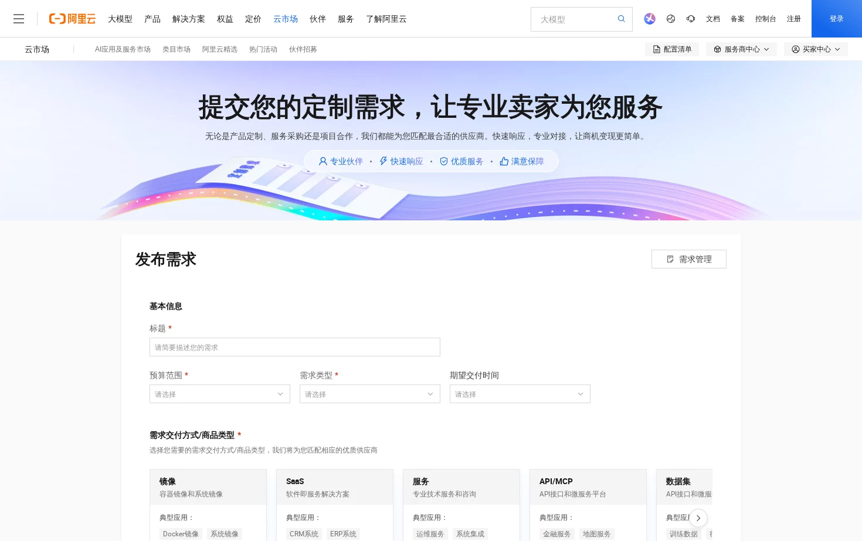862x541 pixels.
Task: Open the customer service headset icon
Action: 691,19
